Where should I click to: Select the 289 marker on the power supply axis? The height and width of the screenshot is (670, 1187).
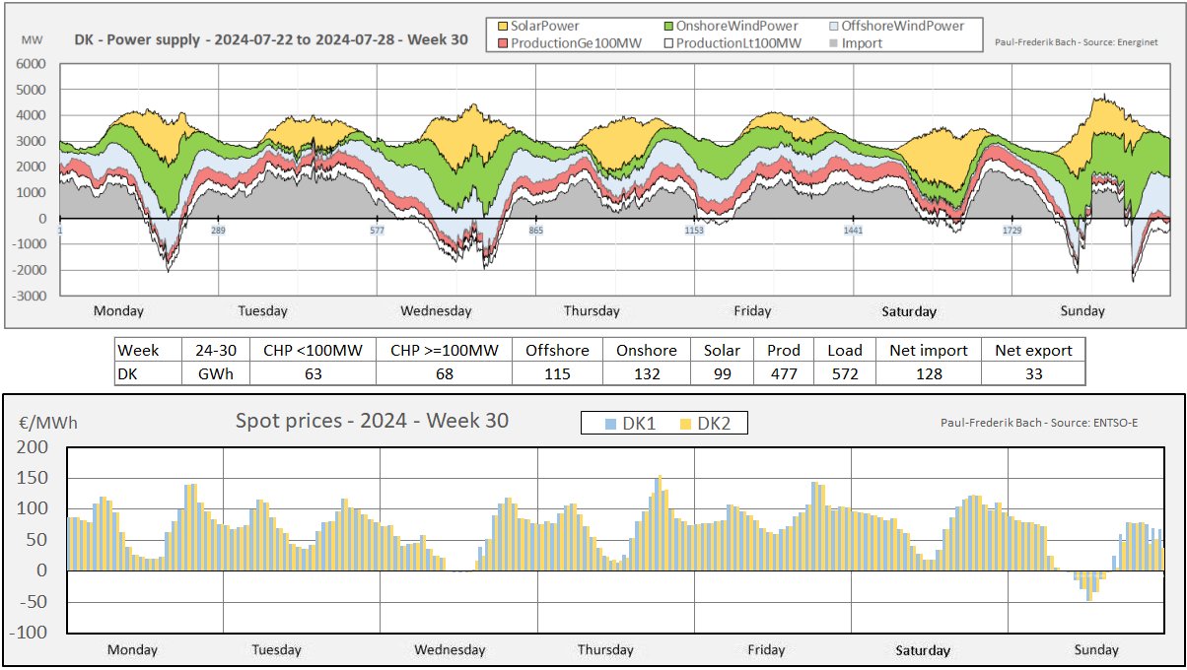[x=217, y=231]
